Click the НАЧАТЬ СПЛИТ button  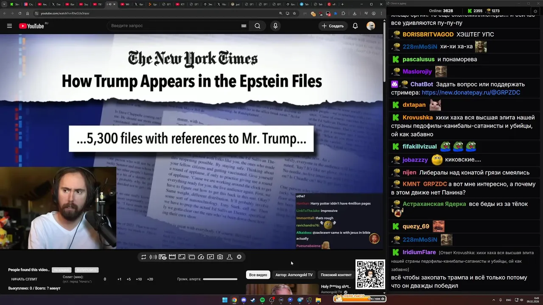[x=24, y=279]
